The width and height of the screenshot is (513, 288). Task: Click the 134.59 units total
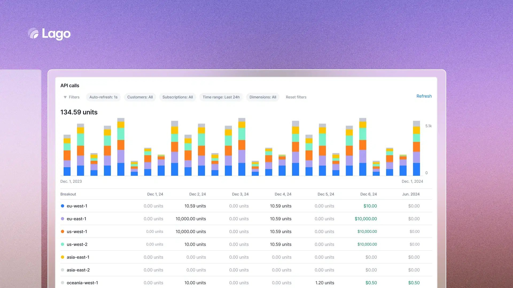pos(79,112)
